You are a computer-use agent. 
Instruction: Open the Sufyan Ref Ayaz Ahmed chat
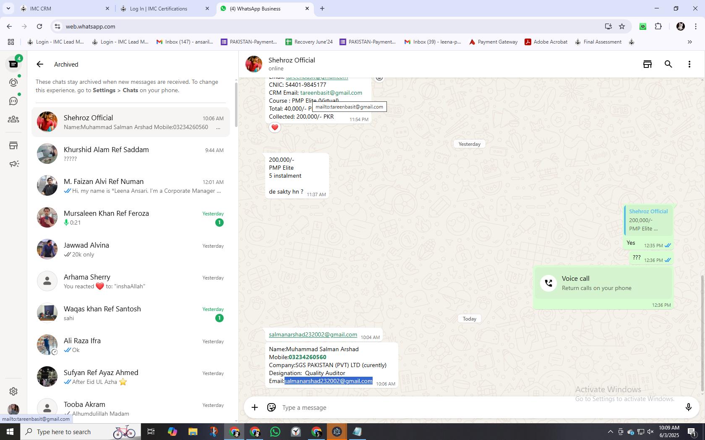click(x=131, y=377)
